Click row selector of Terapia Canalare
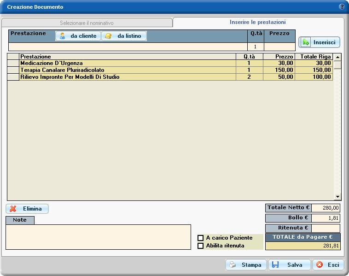 click(x=13, y=70)
